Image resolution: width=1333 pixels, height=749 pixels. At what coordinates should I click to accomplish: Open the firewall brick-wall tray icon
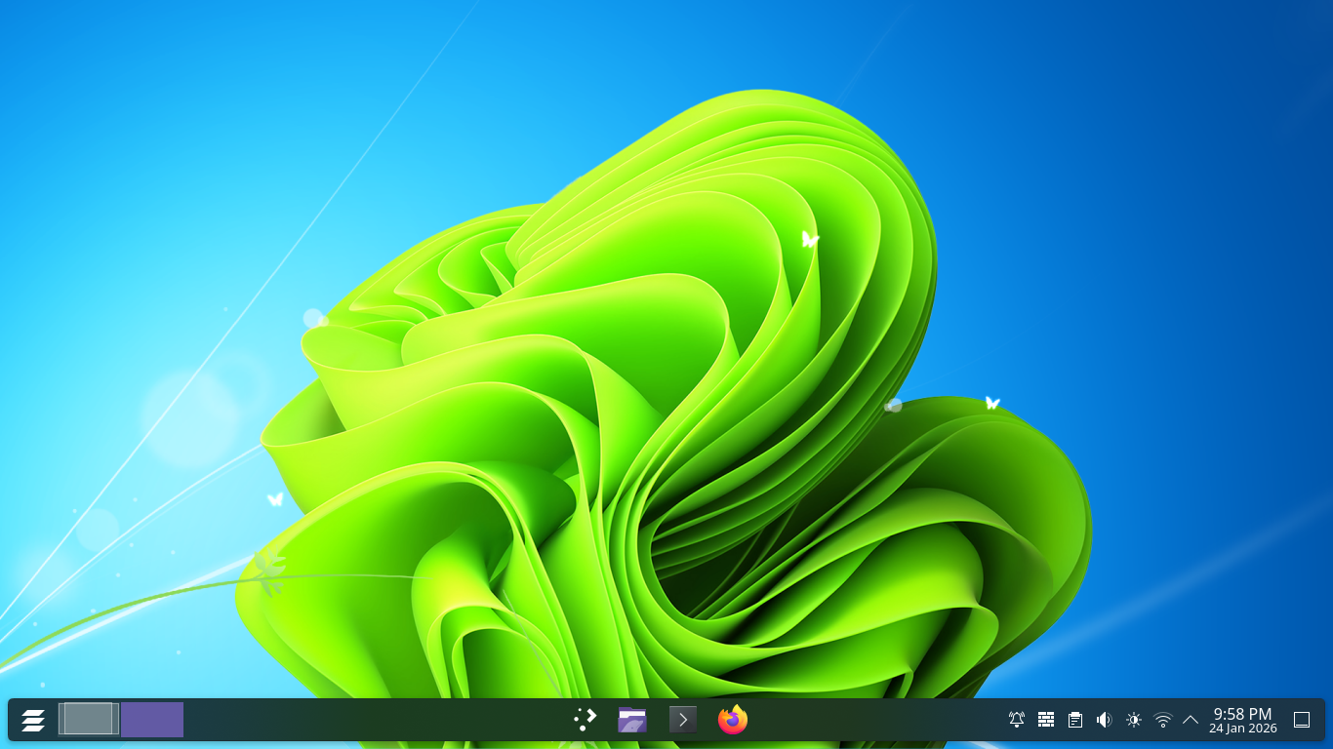1046,720
